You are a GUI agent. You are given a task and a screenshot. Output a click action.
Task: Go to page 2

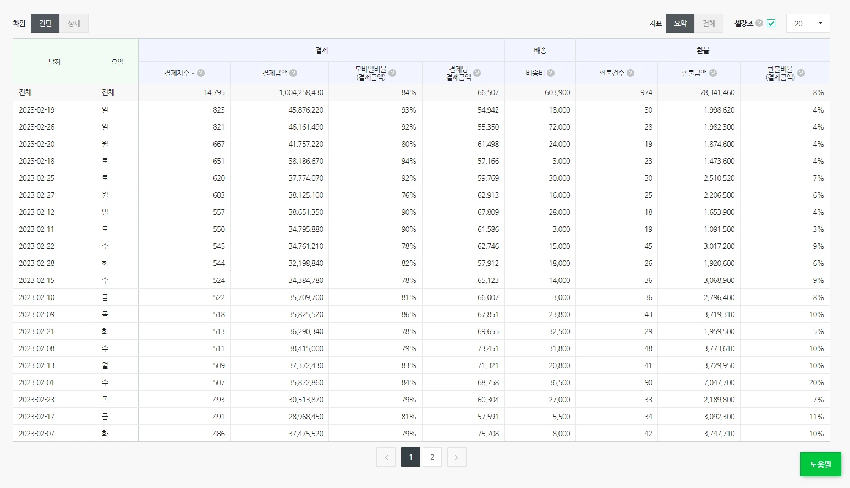432,457
